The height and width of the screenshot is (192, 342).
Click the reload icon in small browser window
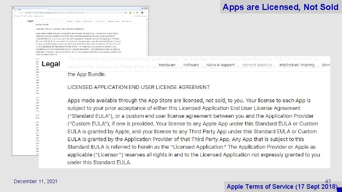coord(22,13)
